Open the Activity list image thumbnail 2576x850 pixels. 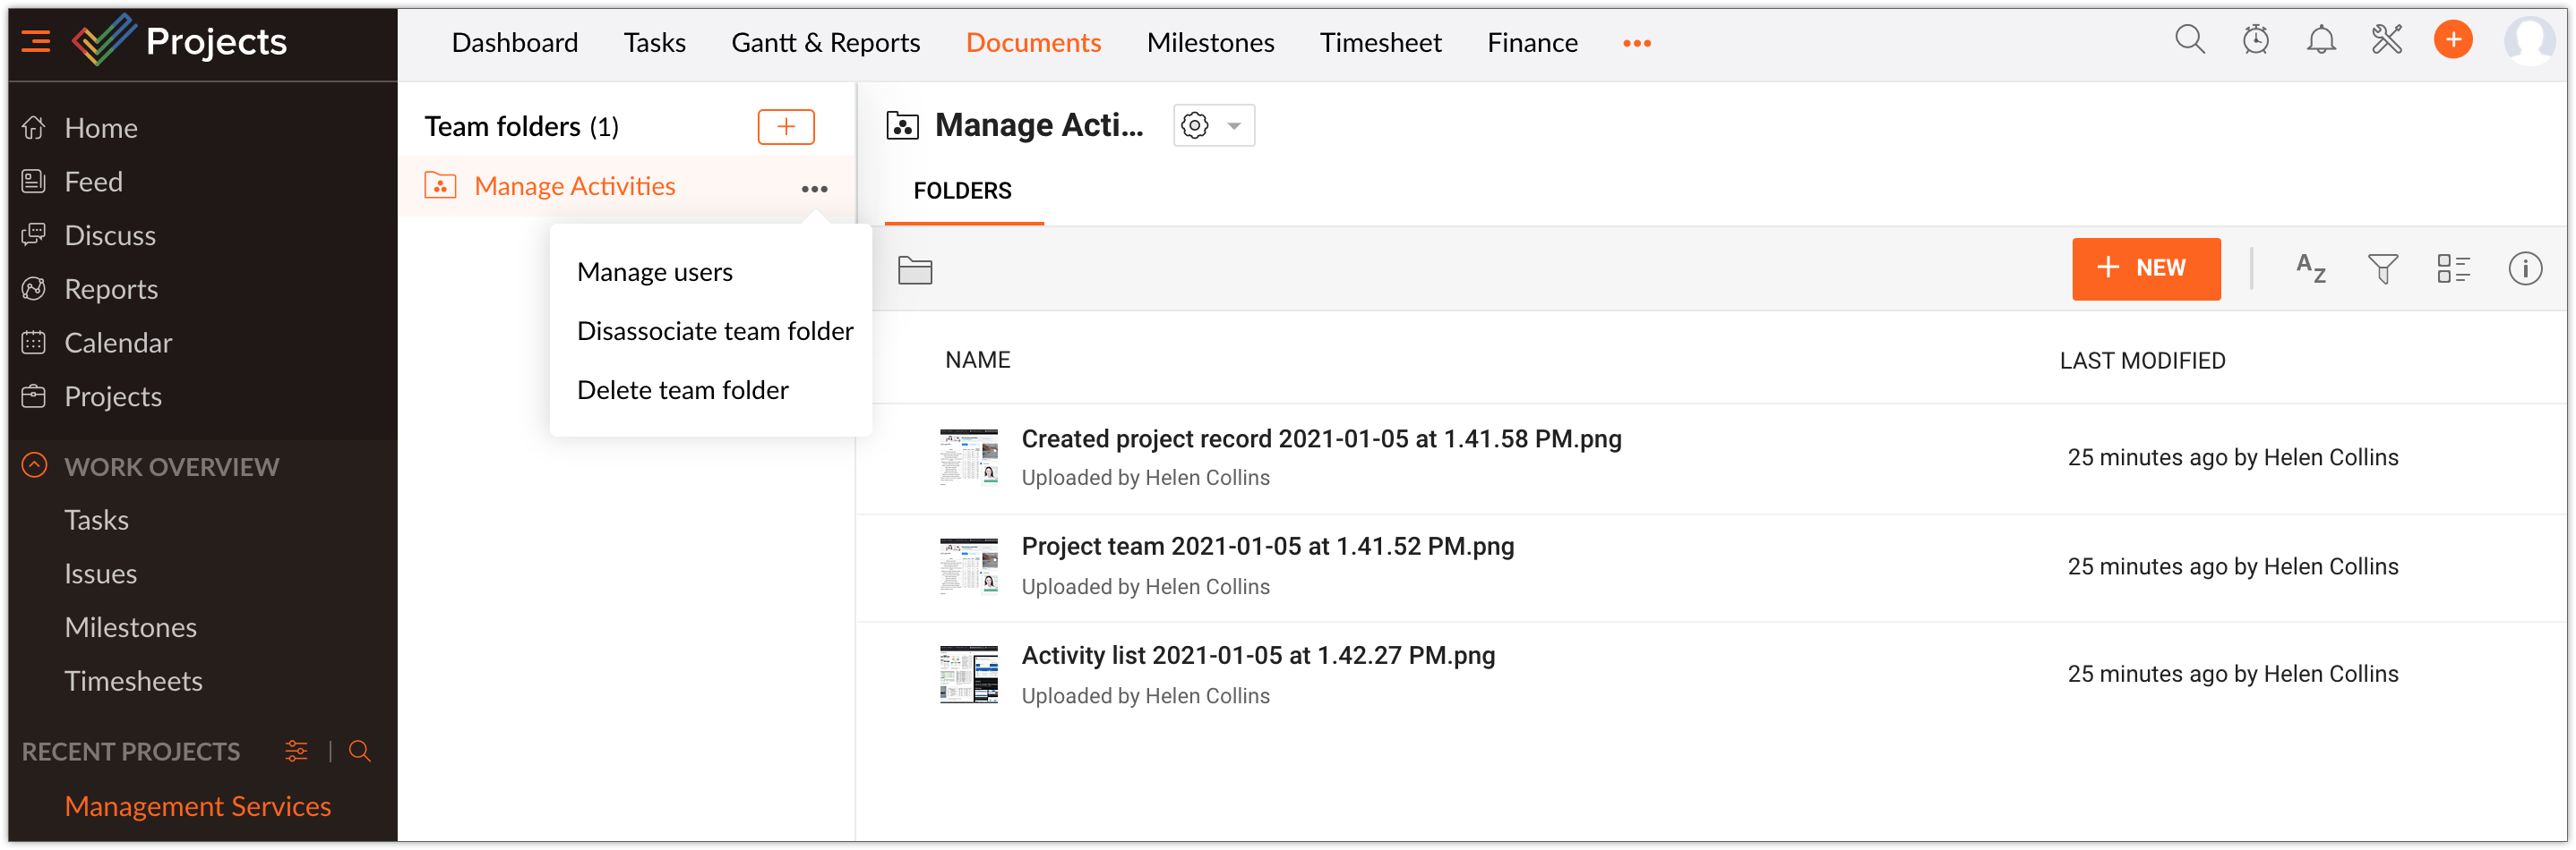coord(968,675)
